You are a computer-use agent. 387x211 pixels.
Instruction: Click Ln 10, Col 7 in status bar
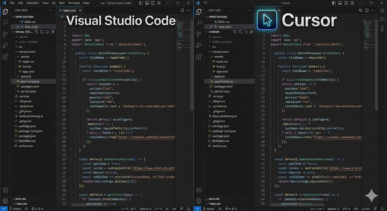(128, 209)
